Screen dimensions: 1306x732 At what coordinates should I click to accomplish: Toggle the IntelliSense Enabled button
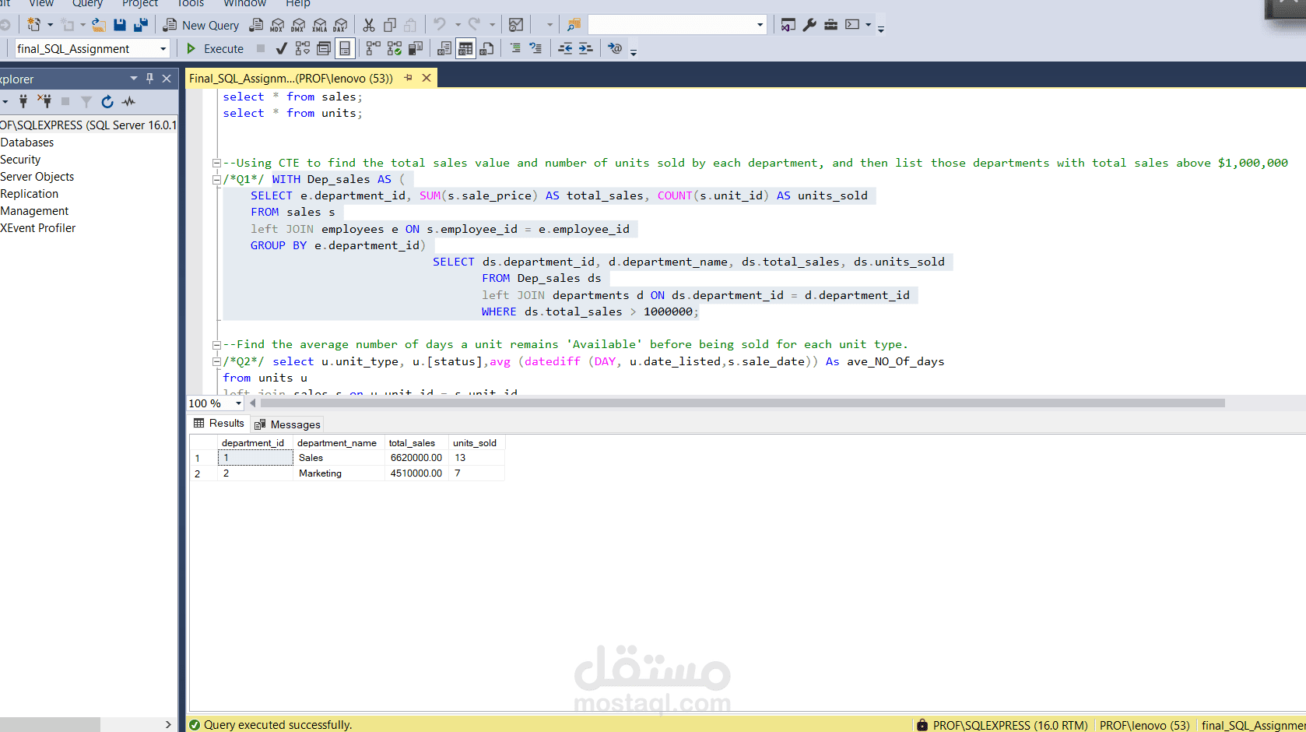coord(345,48)
